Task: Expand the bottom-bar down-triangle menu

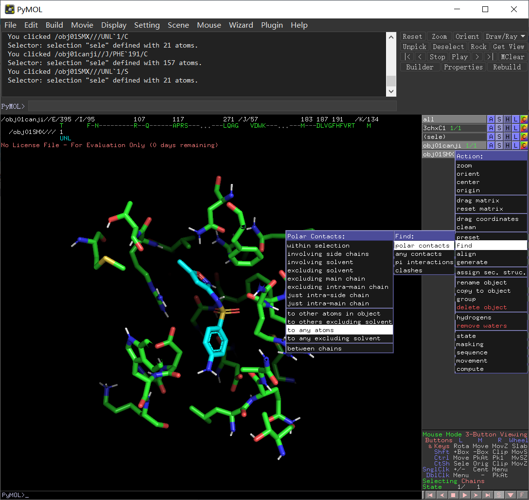Action: [511, 495]
